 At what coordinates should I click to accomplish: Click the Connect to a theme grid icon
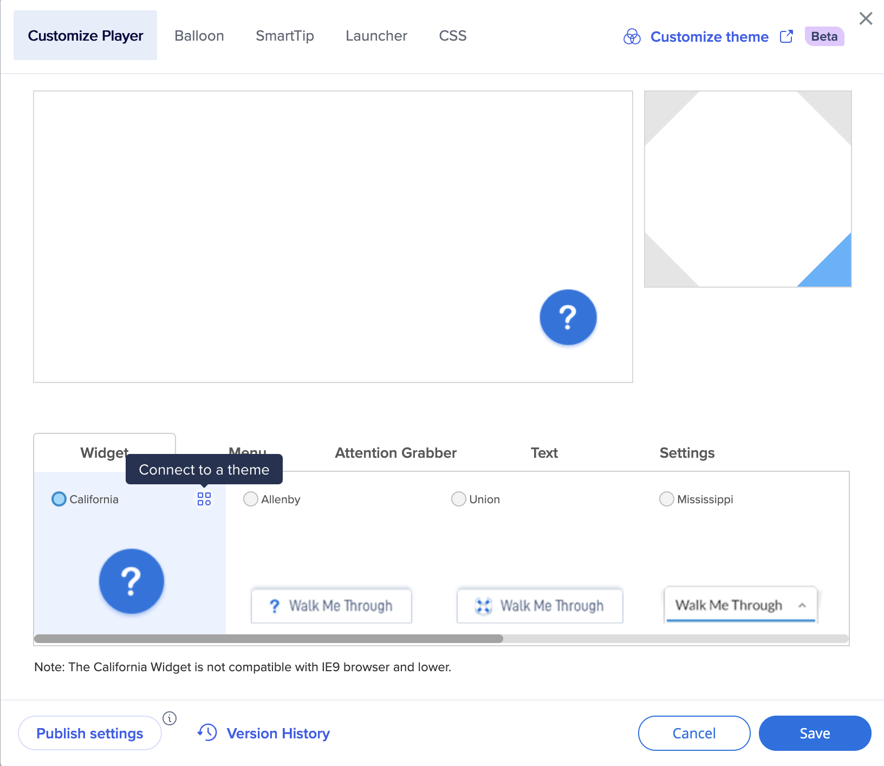pyautogui.click(x=204, y=499)
